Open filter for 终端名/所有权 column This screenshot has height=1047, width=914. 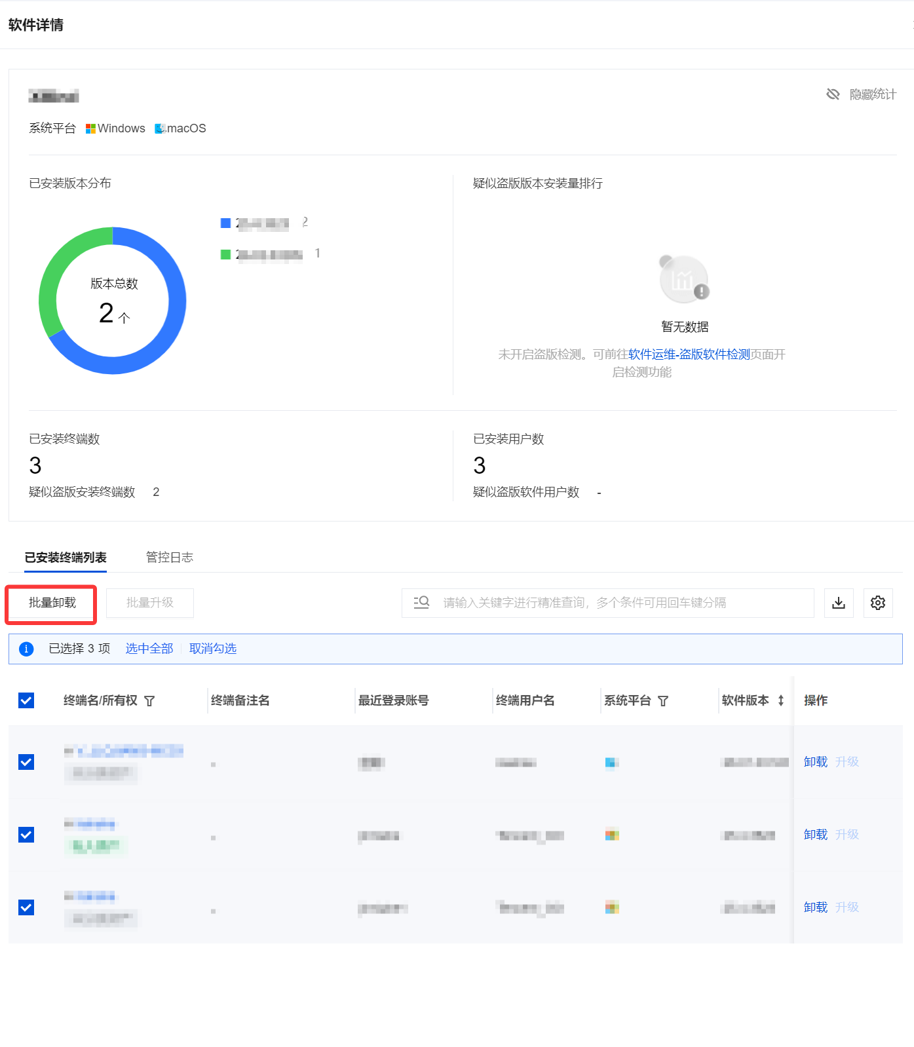[149, 701]
